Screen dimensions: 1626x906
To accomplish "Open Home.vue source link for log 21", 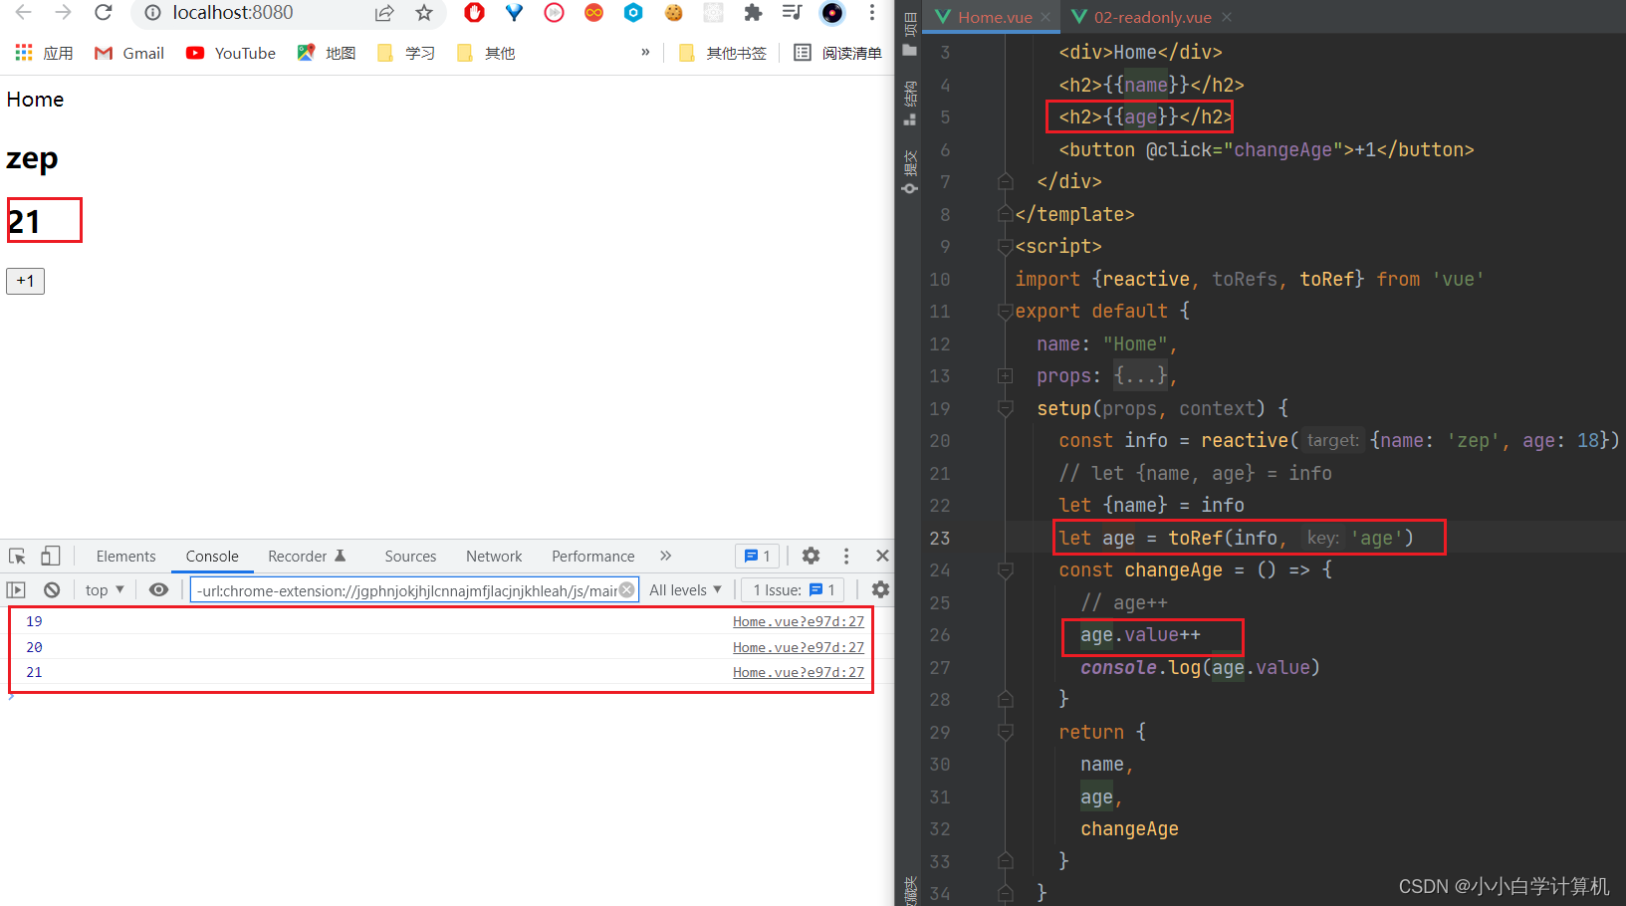I will pos(799,672).
